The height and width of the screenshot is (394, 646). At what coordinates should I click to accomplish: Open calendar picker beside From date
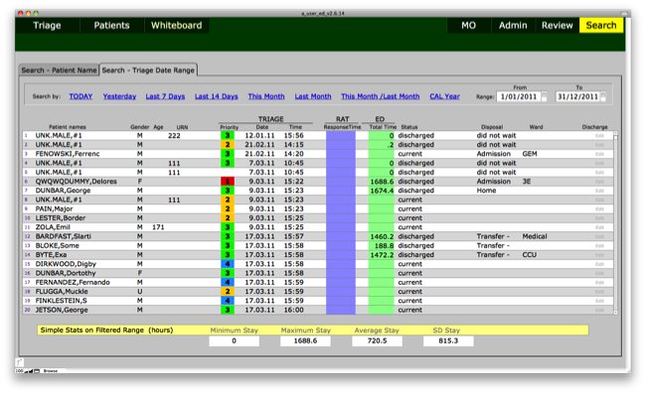tap(544, 97)
